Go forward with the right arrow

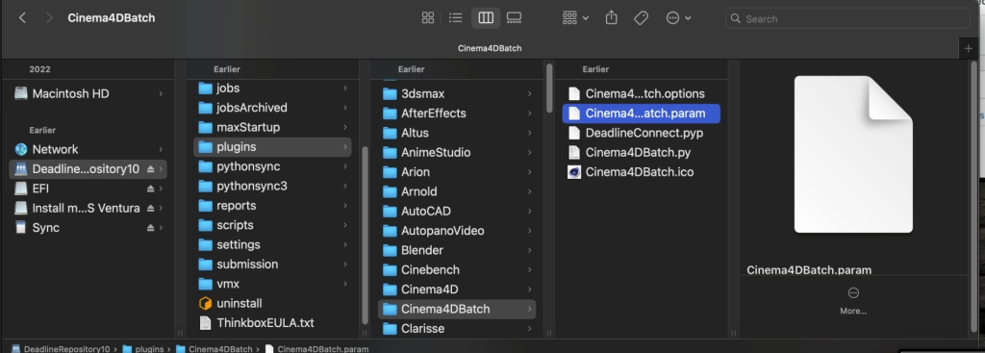coord(49,18)
